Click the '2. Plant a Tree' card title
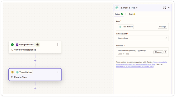The image size is (176, 97). 19,77
